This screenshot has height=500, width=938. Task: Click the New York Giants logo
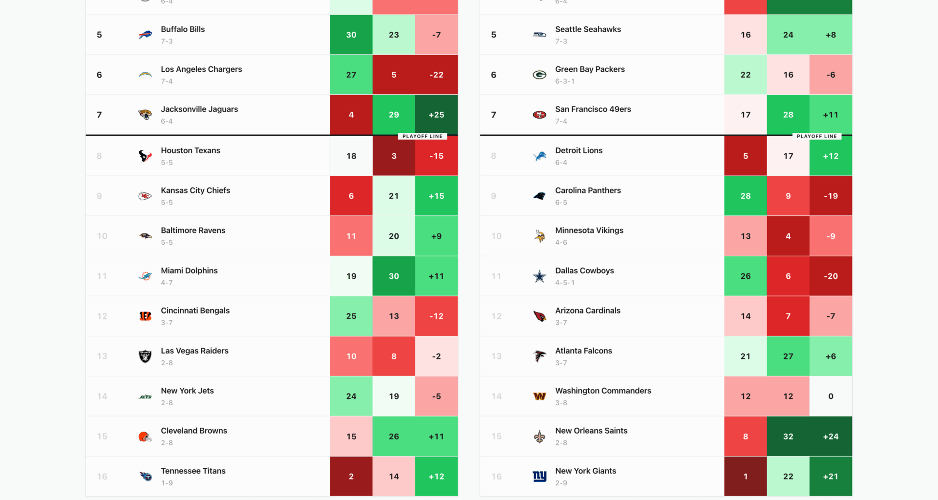539,476
